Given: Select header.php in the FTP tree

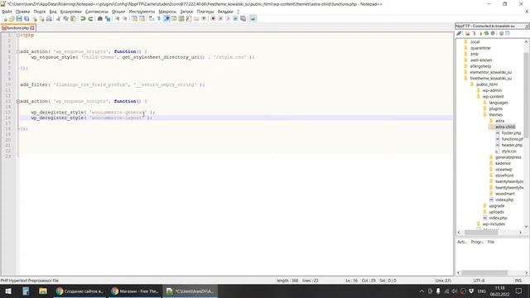Looking at the screenshot, I should 512,145.
